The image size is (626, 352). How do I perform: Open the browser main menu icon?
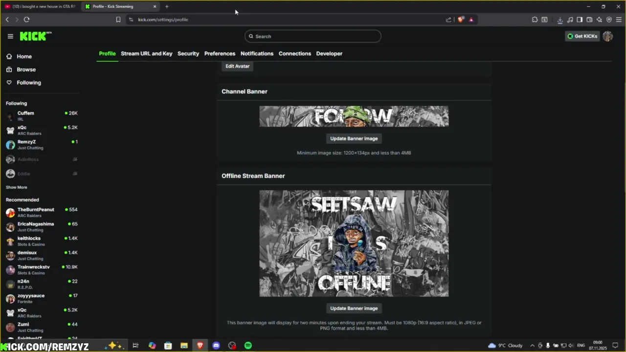click(619, 20)
